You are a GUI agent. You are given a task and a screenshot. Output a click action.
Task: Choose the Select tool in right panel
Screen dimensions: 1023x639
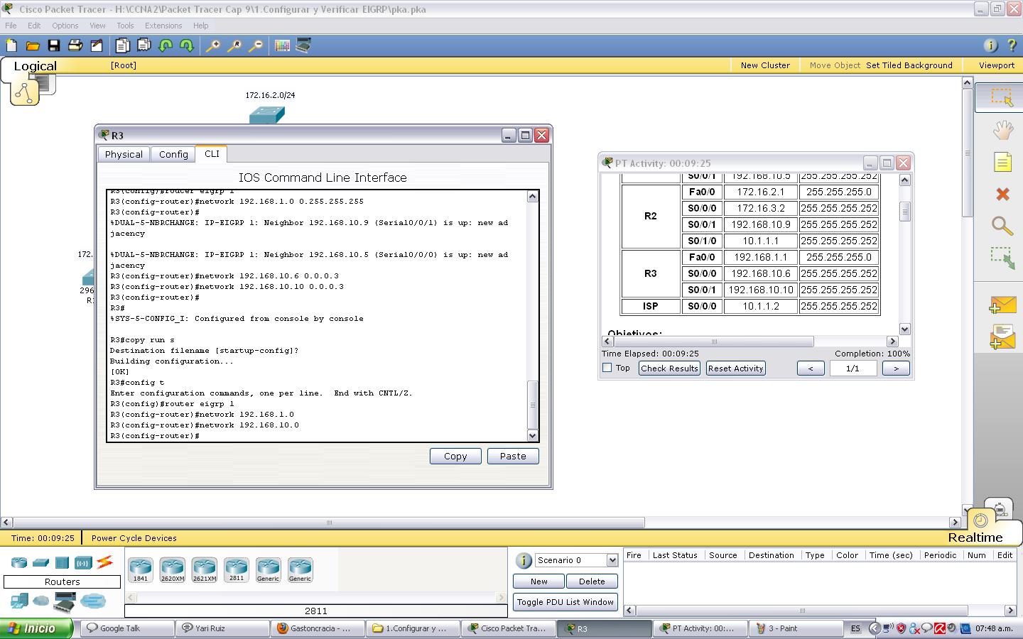tap(1002, 97)
